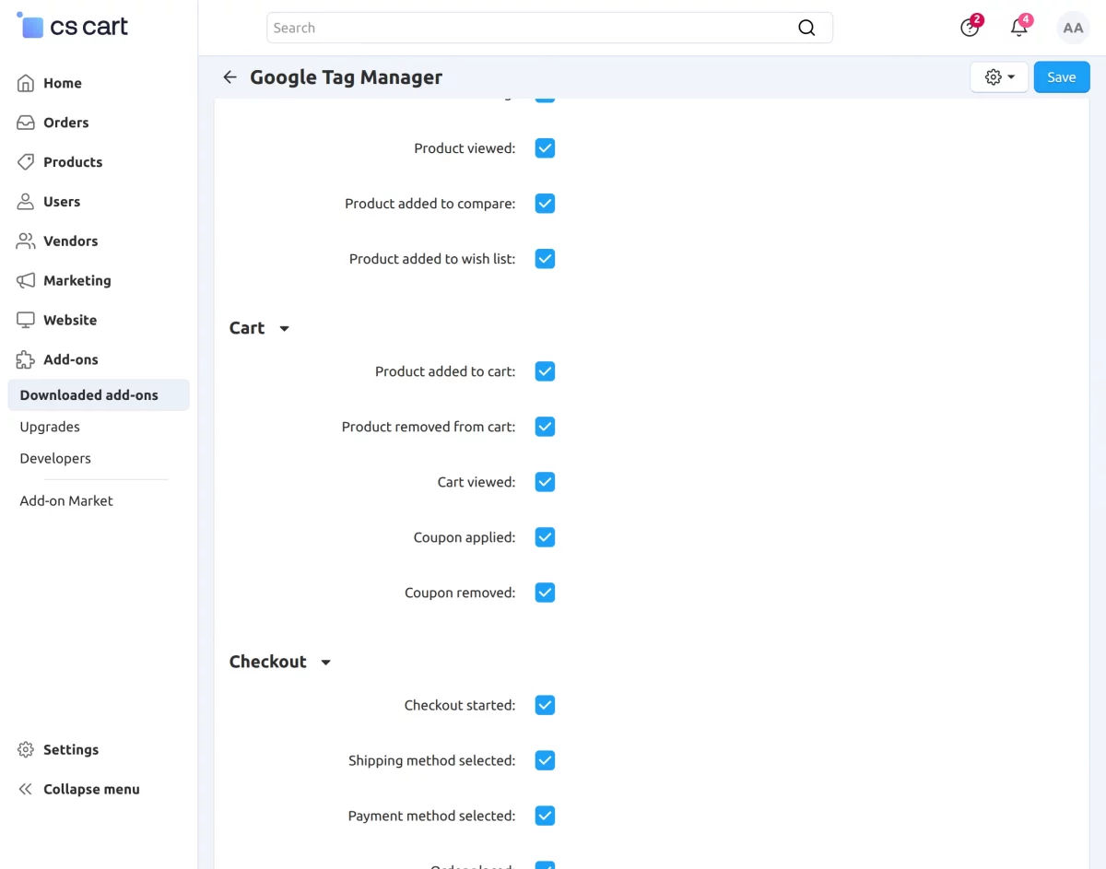Click the Add-ons puzzle icon

[26, 360]
